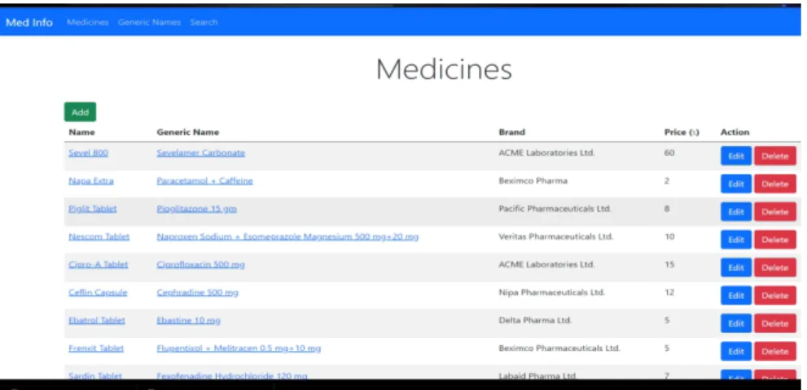Go to Medicines in the navbar
The height and width of the screenshot is (390, 807).
pyautogui.click(x=87, y=23)
